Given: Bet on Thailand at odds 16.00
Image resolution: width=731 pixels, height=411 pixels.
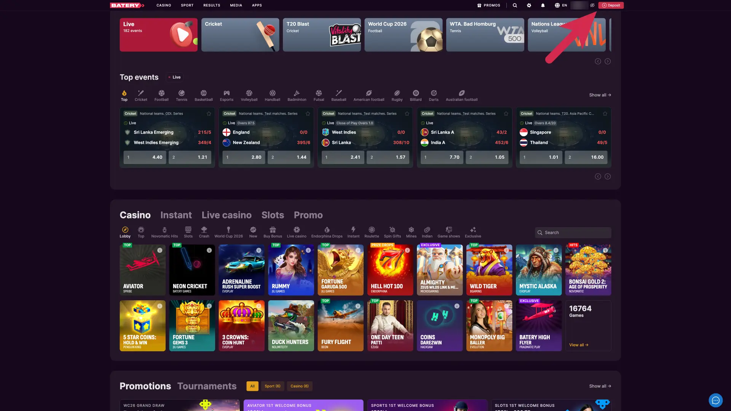Looking at the screenshot, I should point(586,157).
